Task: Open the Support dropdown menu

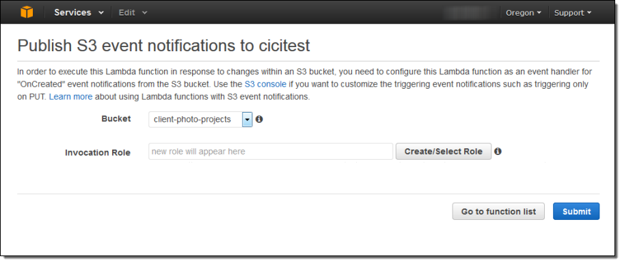Action: 572,13
